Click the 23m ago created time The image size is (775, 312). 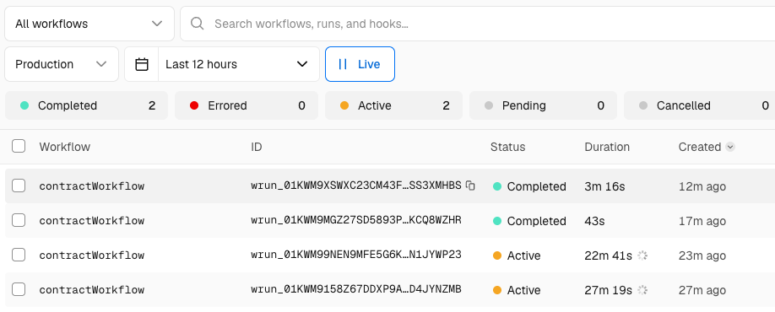[x=702, y=256]
